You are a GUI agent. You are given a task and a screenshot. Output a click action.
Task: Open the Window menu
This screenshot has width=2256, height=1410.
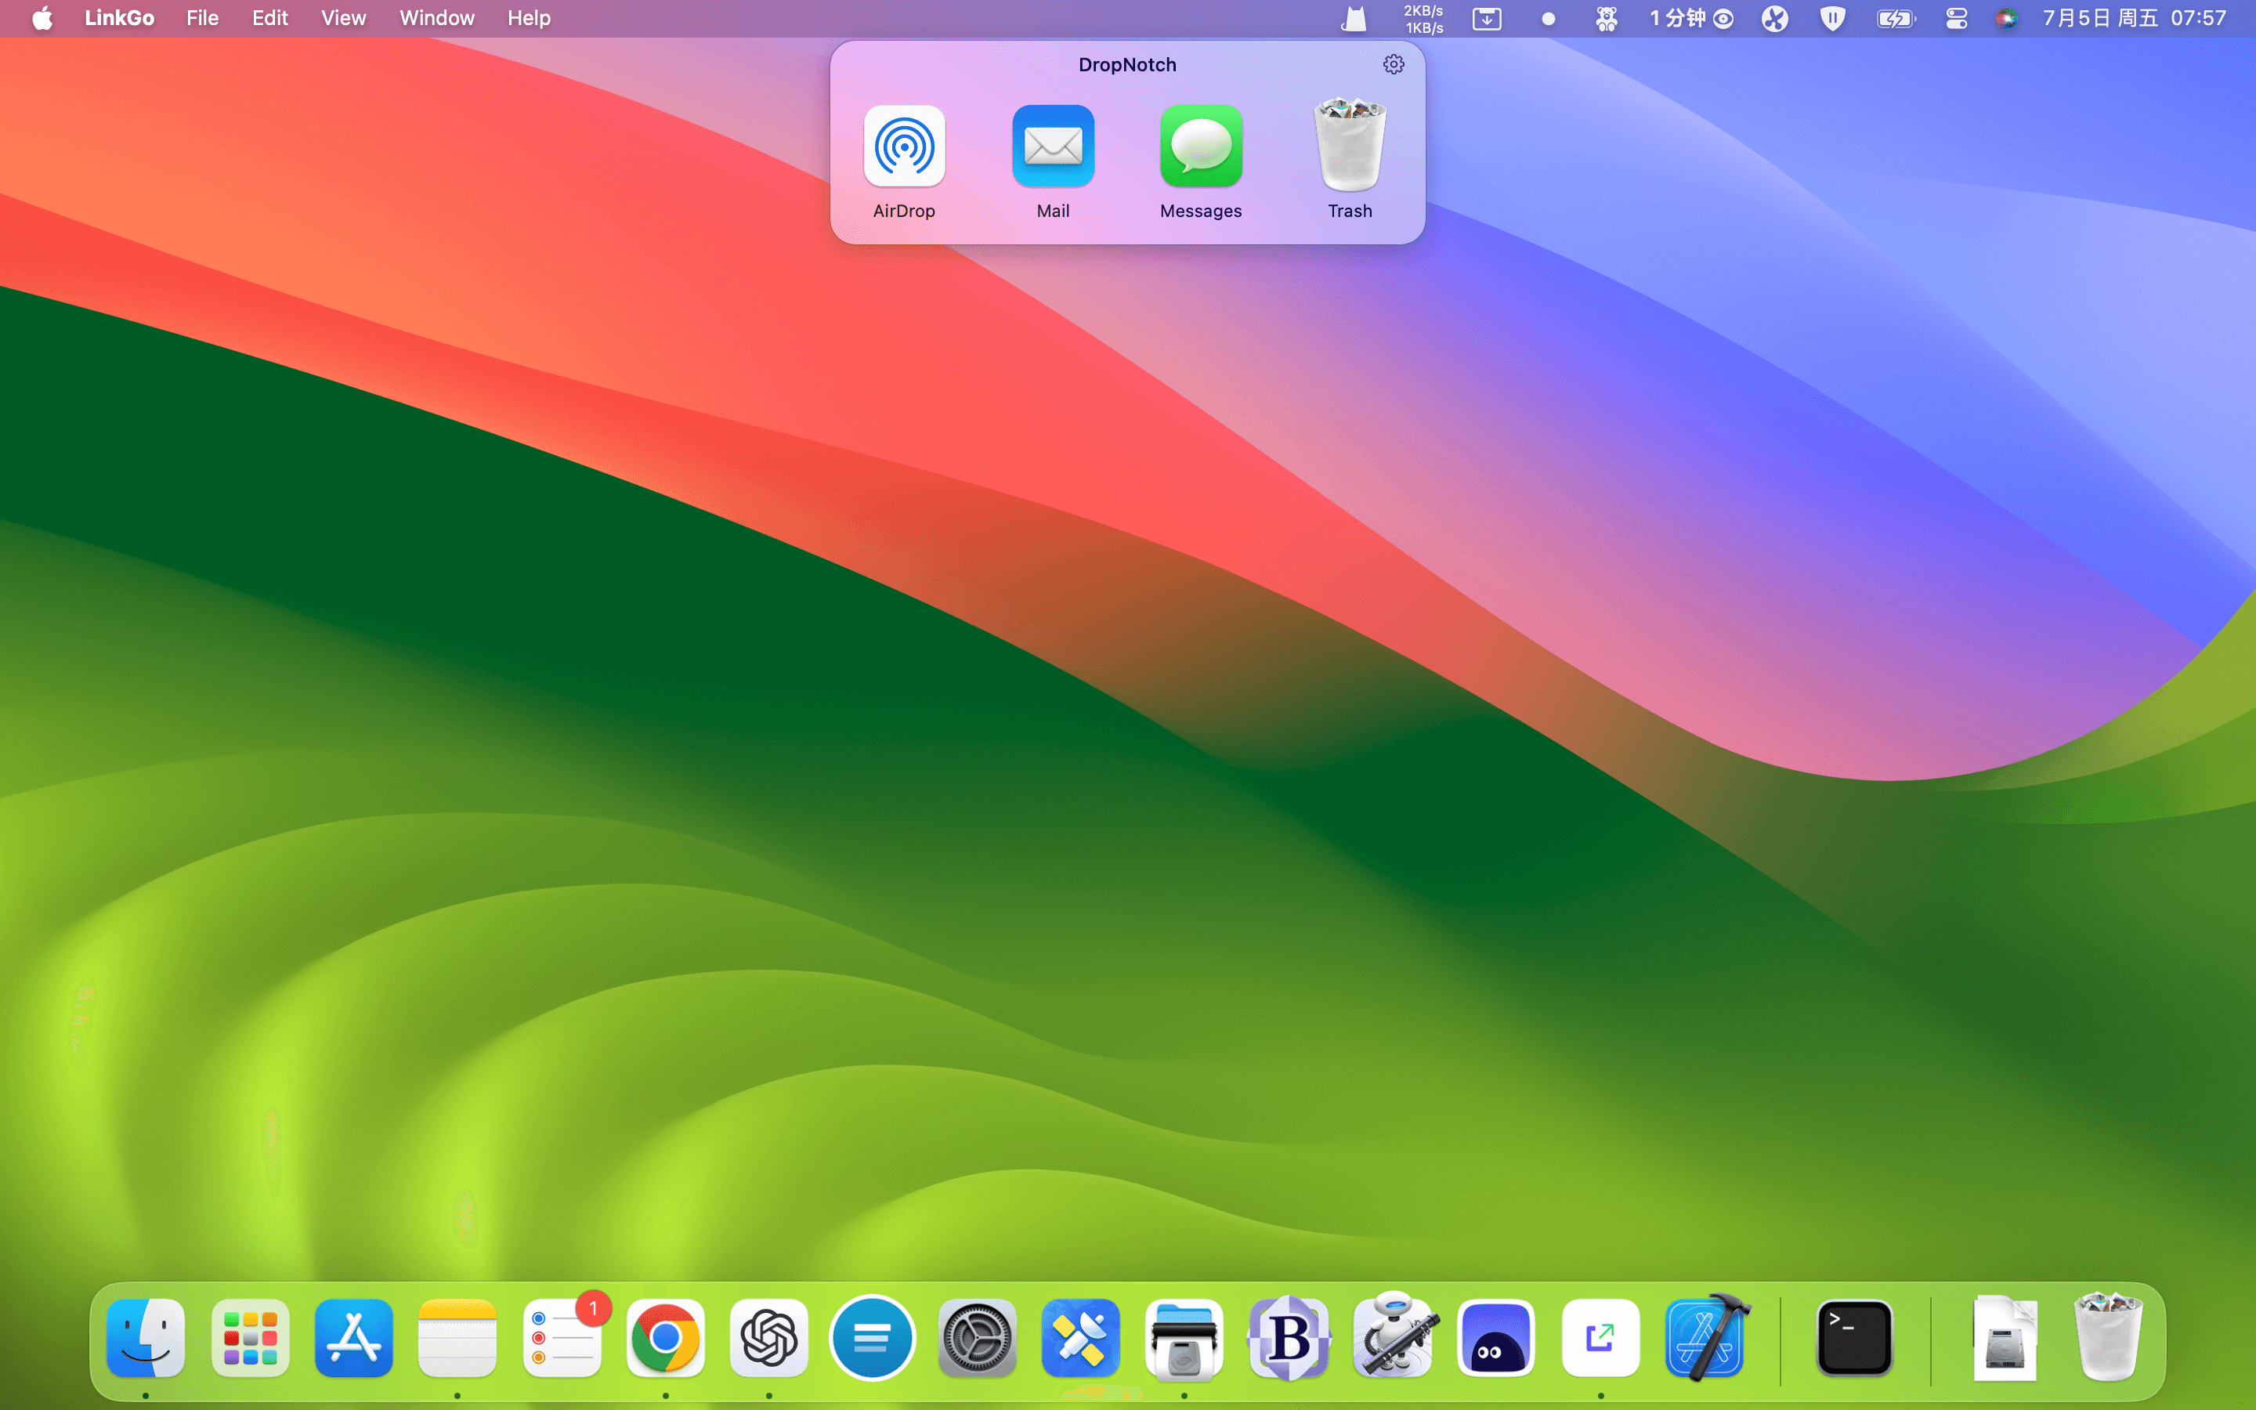click(436, 19)
